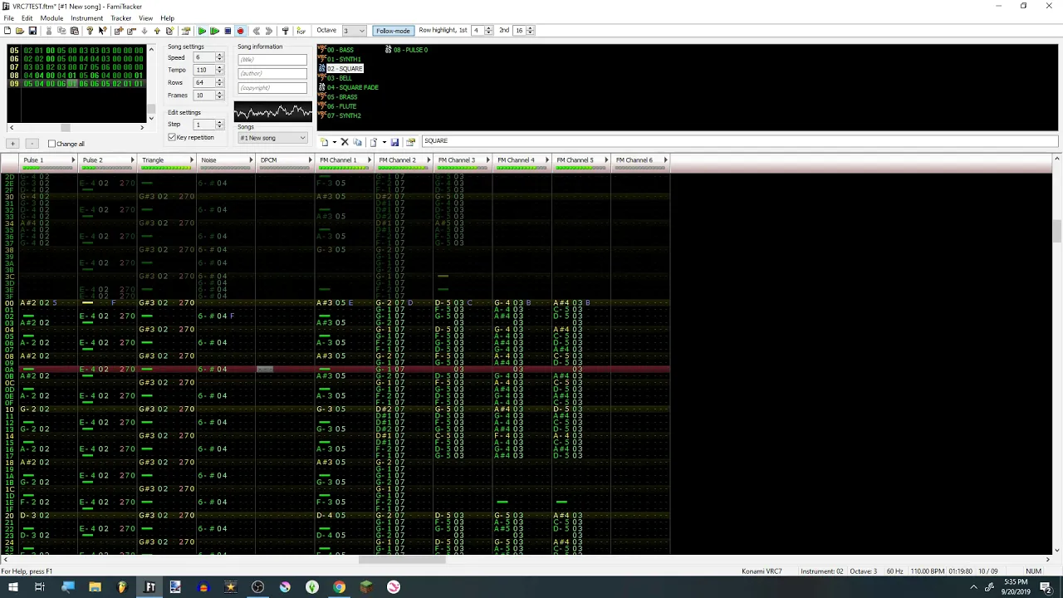Click the song title field

tap(272, 60)
